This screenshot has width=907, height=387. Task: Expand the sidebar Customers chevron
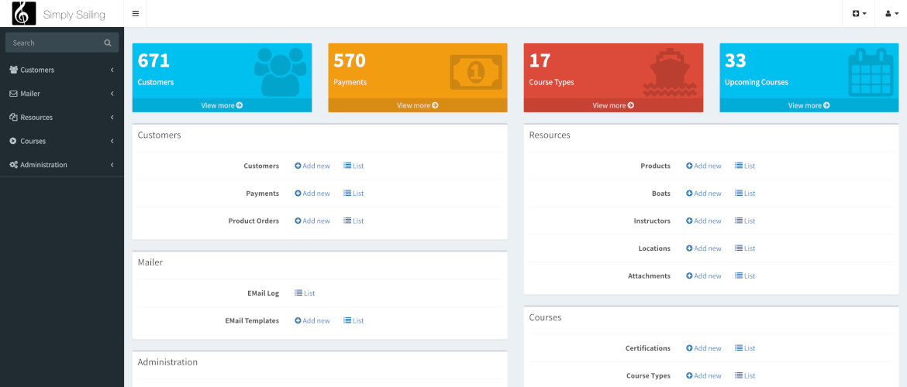(x=112, y=70)
